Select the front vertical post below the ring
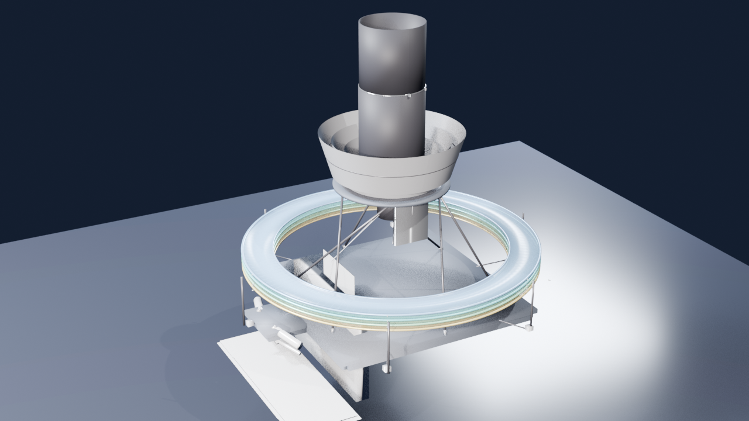Image resolution: width=749 pixels, height=421 pixels. point(387,346)
